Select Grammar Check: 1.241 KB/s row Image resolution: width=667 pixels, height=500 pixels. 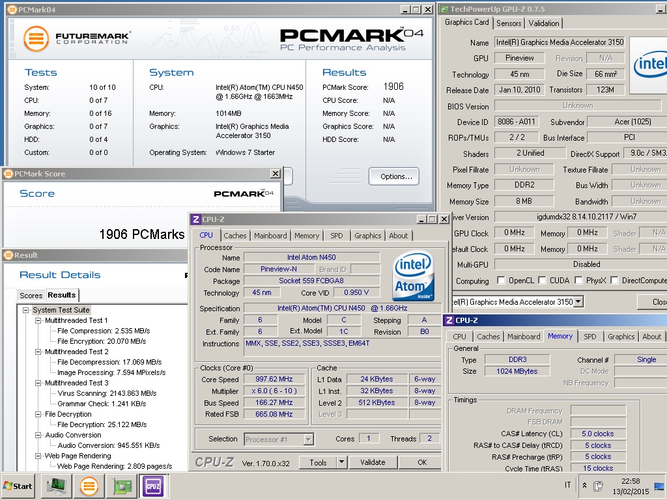coord(102,404)
